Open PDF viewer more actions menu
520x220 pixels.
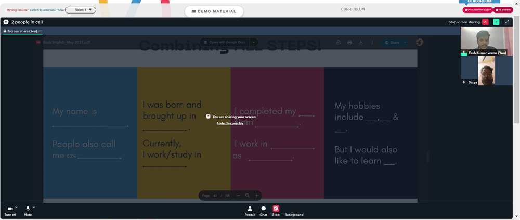coord(372,43)
